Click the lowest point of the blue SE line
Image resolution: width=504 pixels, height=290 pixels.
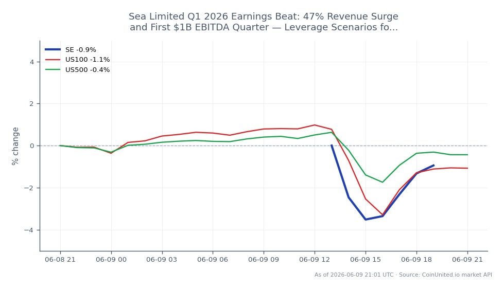366,220
